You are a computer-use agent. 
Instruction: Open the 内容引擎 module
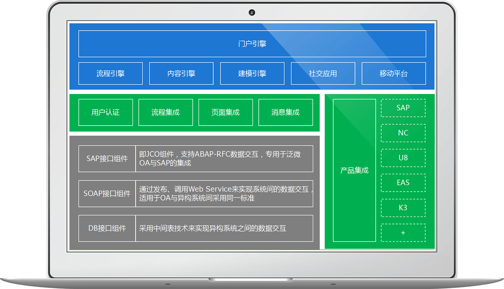[x=181, y=73]
